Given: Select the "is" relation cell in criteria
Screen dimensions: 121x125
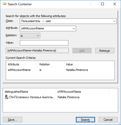Looking at the screenshot, I should point(40,70).
